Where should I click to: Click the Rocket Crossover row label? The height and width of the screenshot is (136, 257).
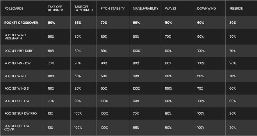[x=21, y=23]
